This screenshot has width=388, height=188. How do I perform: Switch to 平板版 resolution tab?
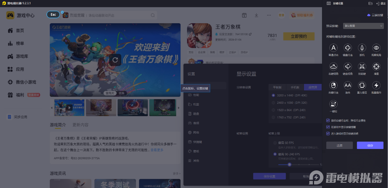click(277, 87)
